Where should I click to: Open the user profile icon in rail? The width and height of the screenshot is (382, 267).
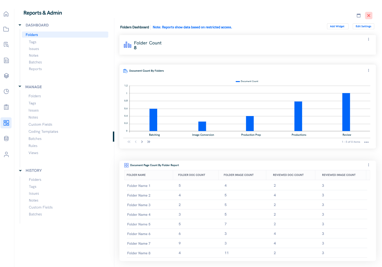(6, 154)
